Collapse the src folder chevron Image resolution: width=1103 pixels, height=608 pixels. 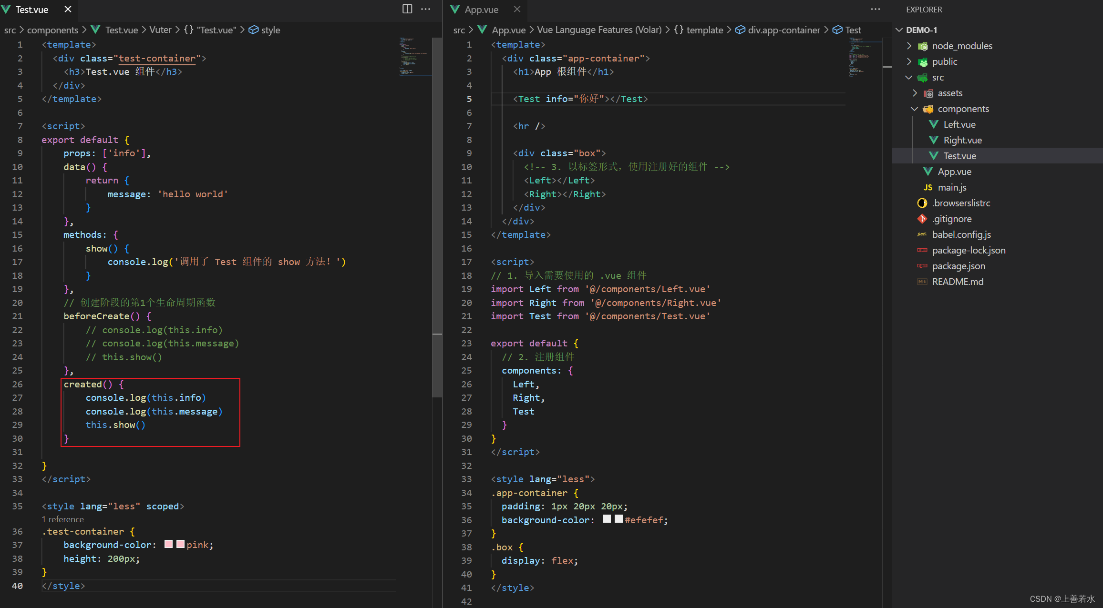tap(909, 77)
